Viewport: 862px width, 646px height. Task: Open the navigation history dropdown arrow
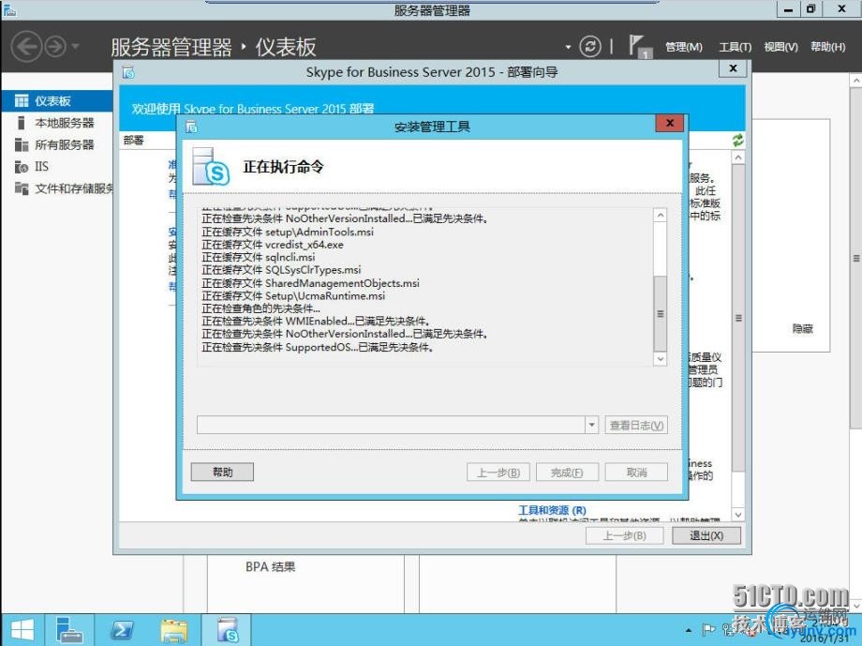point(75,46)
